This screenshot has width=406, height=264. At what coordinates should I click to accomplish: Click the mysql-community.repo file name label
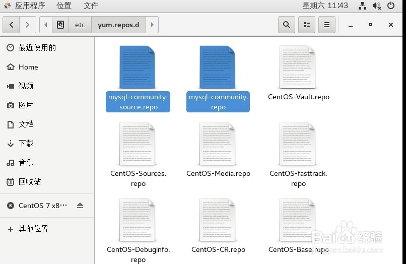218,102
